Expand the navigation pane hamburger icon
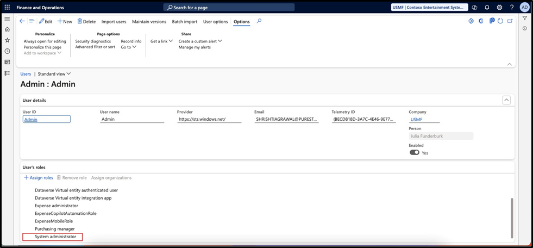 tap(7, 18)
